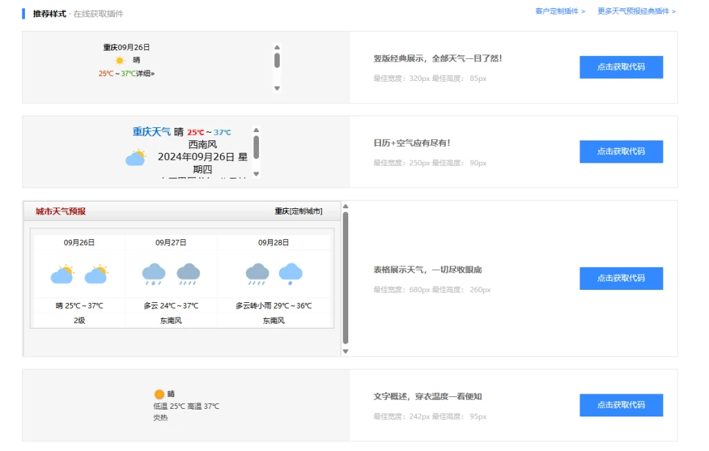Image resolution: width=709 pixels, height=451 pixels.
Task: Click scroll-up arrow of the first widget preview
Action: pyautogui.click(x=277, y=48)
